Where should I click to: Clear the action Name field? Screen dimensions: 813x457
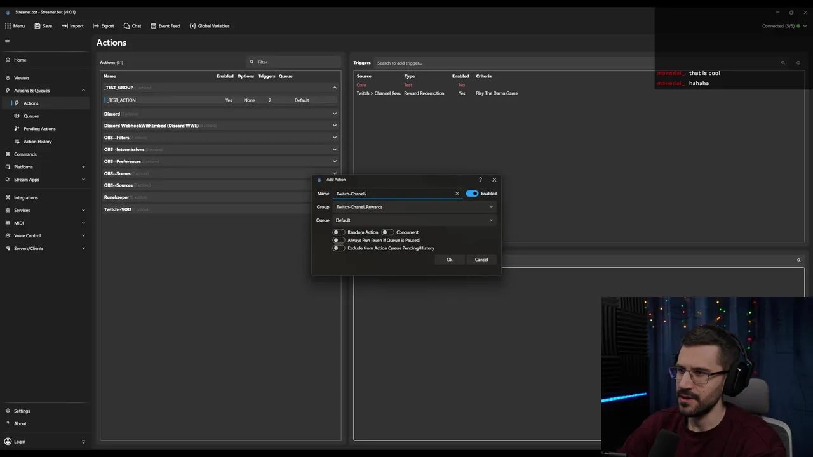point(457,194)
